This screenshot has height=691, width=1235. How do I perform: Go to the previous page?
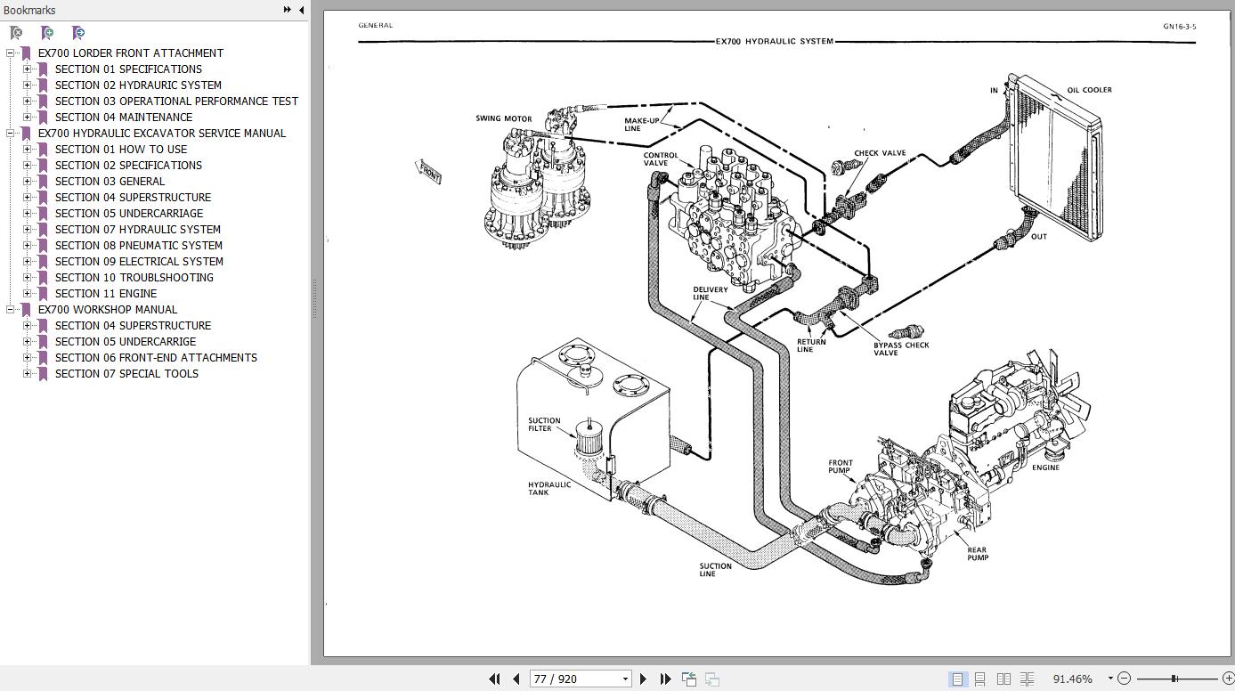coord(516,679)
